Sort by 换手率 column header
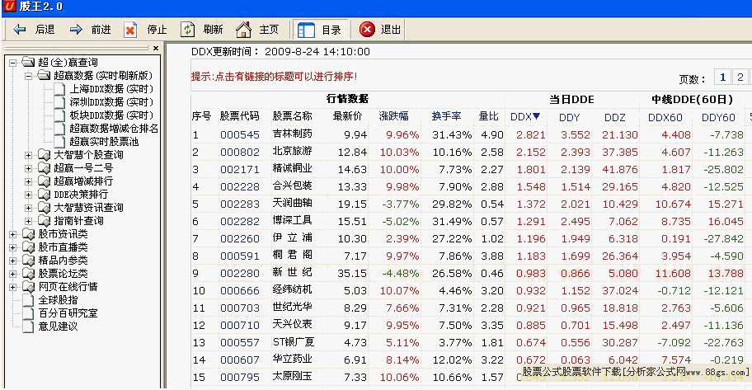 point(446,116)
